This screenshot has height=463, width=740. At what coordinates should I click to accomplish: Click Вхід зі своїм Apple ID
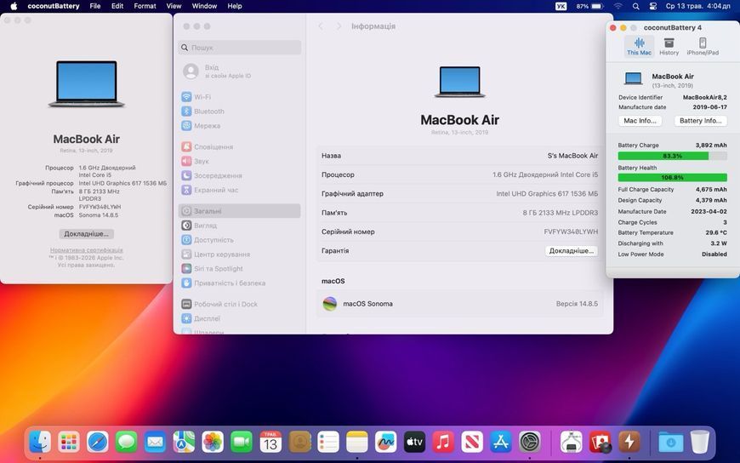coord(239,71)
